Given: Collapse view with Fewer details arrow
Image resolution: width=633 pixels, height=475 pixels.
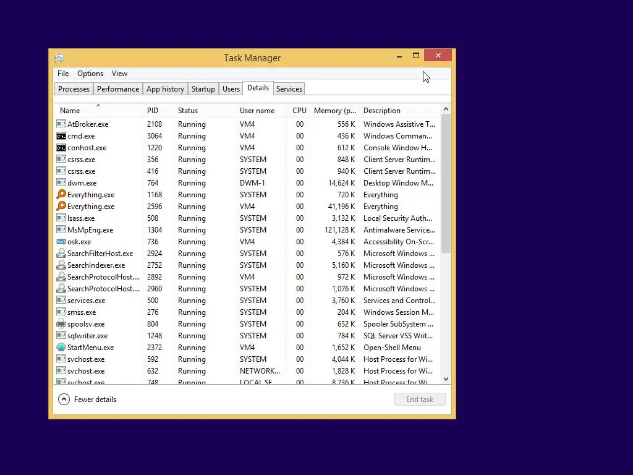Looking at the screenshot, I should [64, 399].
